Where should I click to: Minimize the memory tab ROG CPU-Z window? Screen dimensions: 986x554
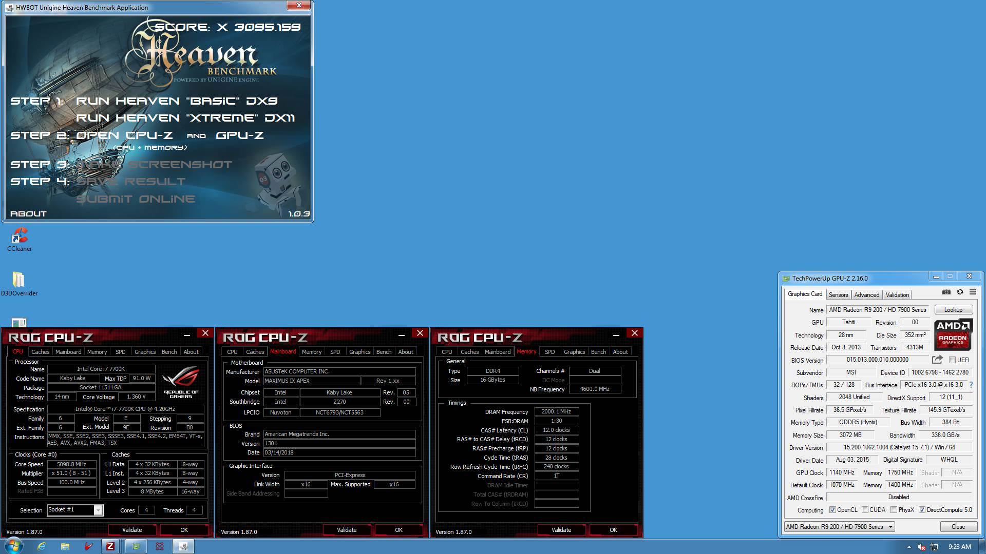pos(616,334)
